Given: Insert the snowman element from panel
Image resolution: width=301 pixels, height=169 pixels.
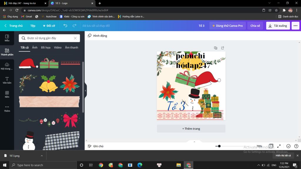Looking at the screenshot, I should [29, 141].
